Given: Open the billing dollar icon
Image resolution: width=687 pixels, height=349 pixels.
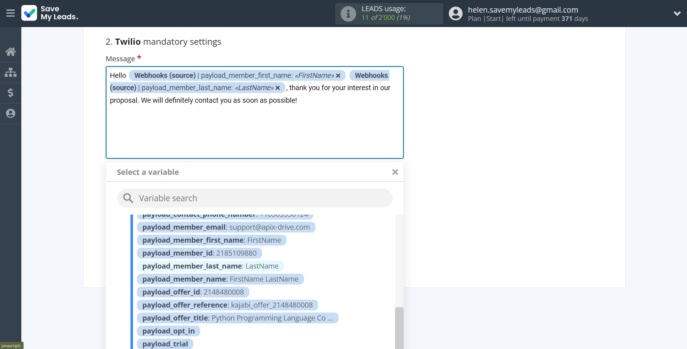Looking at the screenshot, I should [x=10, y=93].
